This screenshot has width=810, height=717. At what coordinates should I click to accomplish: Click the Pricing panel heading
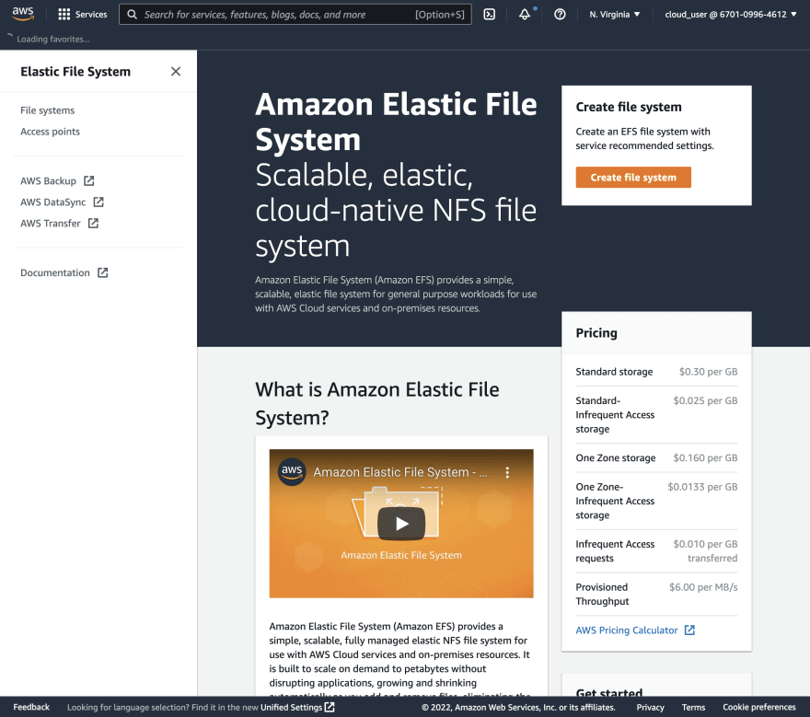pyautogui.click(x=596, y=333)
